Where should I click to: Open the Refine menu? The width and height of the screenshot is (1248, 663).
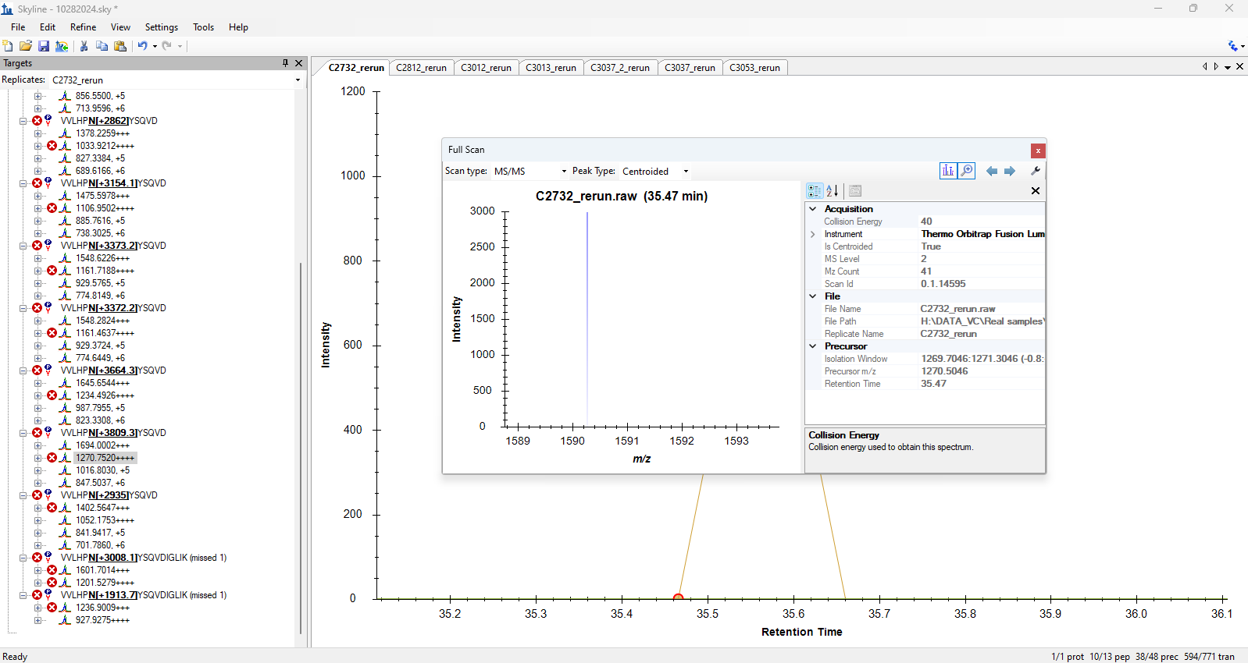tap(83, 27)
